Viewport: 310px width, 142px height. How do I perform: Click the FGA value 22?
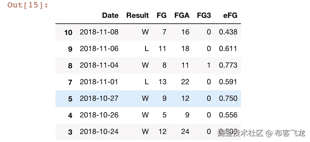(185, 82)
